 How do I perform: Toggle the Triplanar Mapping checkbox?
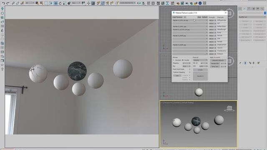click(x=189, y=72)
